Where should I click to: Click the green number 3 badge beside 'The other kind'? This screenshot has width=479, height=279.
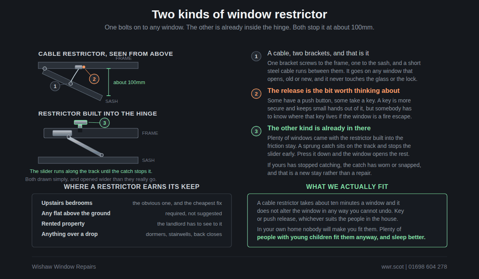256,131
